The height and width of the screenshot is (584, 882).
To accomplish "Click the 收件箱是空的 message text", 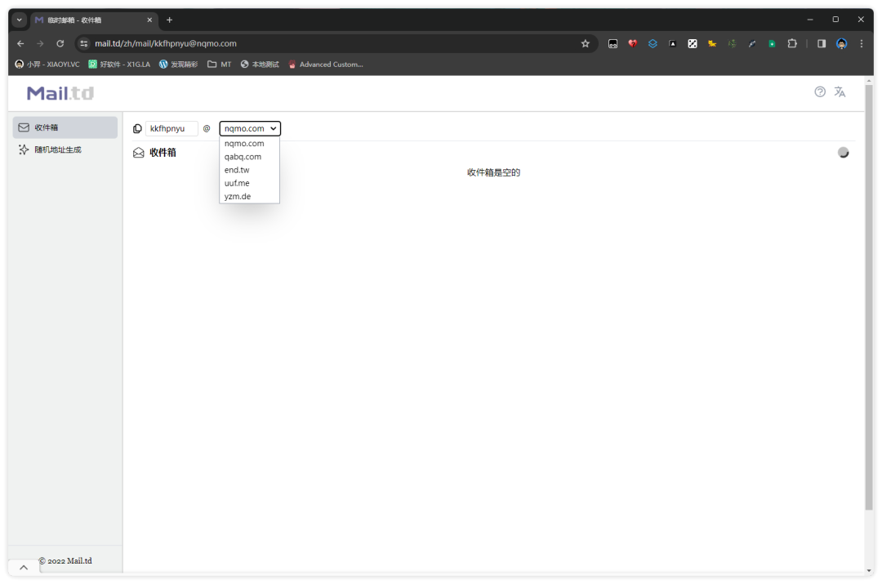I will point(493,172).
